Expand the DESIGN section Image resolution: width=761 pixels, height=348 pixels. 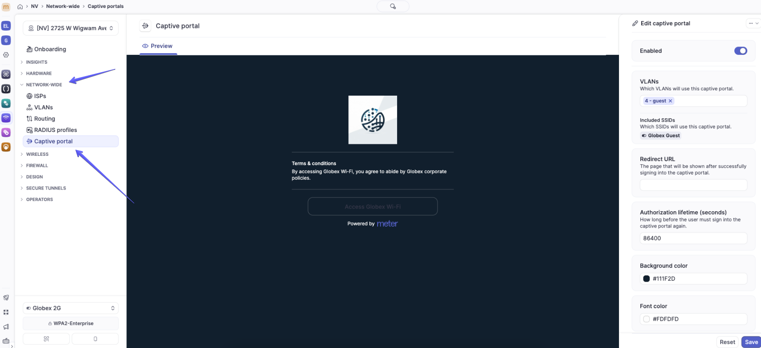[x=34, y=177]
